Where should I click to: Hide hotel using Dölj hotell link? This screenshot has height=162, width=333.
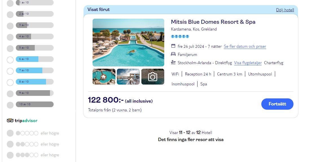(x=285, y=10)
